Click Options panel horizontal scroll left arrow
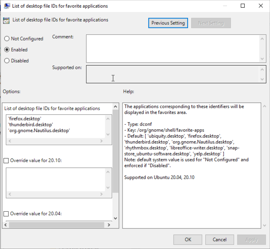 click(5, 225)
